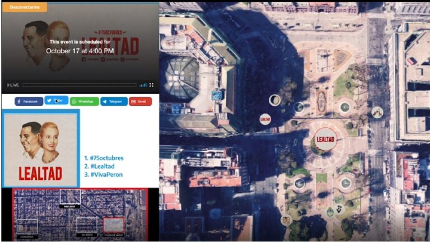Share through WhatsApp
The width and height of the screenshot is (430, 242).
point(85,101)
